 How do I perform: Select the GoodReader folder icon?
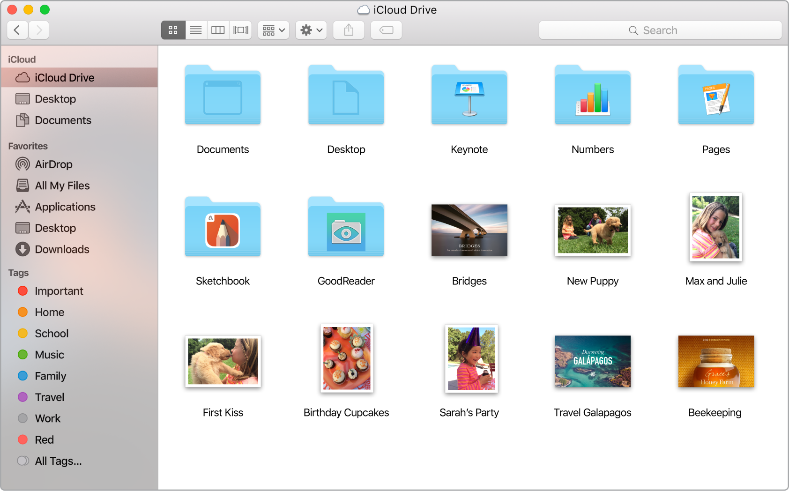(346, 227)
